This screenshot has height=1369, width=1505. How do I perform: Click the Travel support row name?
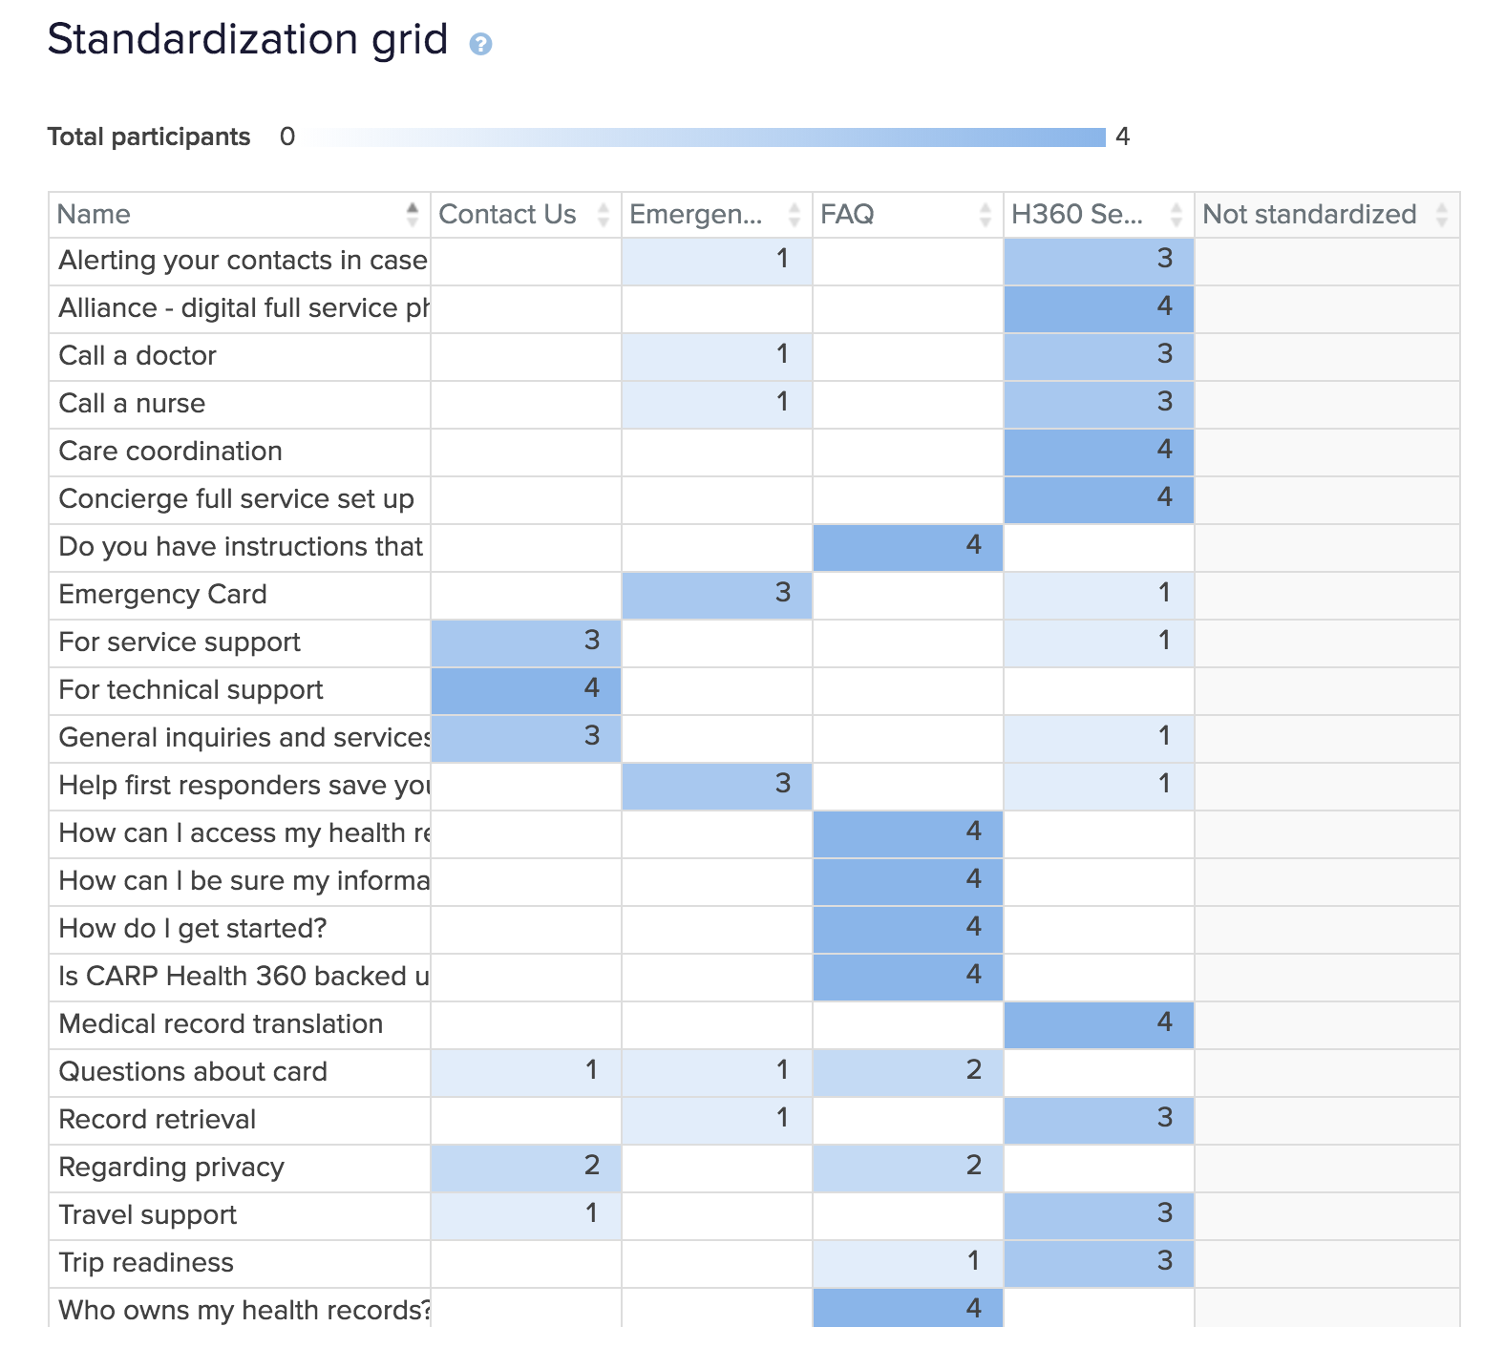(147, 1215)
